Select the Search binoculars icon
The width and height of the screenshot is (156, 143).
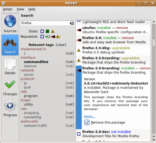pyautogui.click(x=10, y=42)
